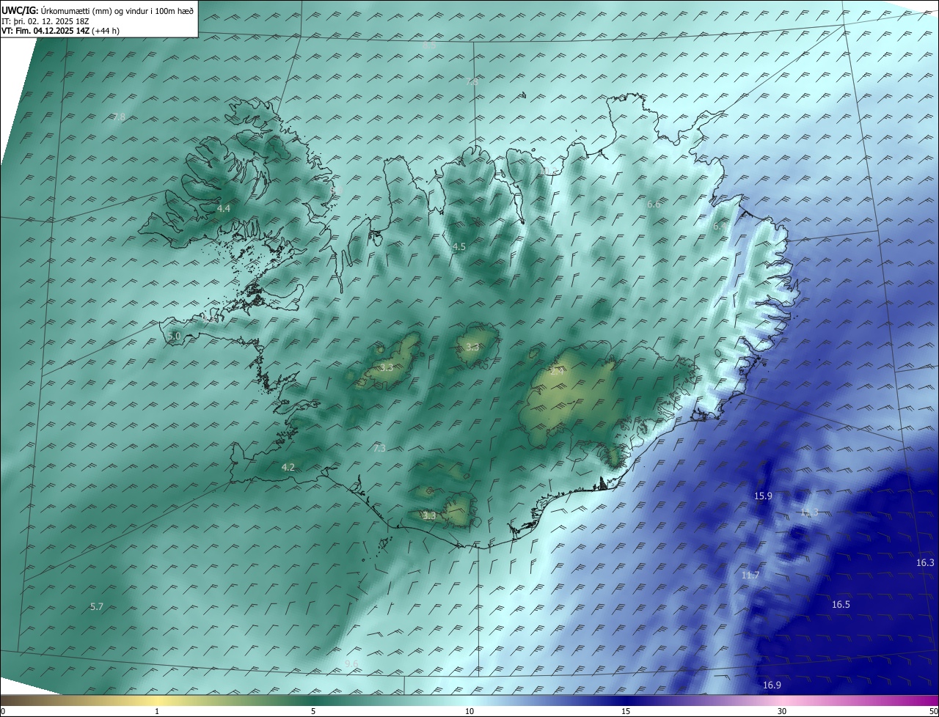Pick the yellow color bar segment above 1
This screenshot has width=939, height=717.
[x=157, y=700]
